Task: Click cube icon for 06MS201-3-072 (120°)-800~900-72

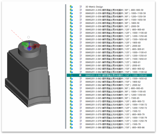Action: (80, 101)
